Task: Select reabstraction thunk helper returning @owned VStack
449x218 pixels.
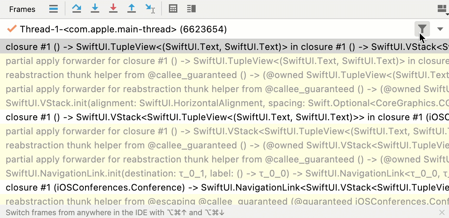Action: tap(224, 145)
